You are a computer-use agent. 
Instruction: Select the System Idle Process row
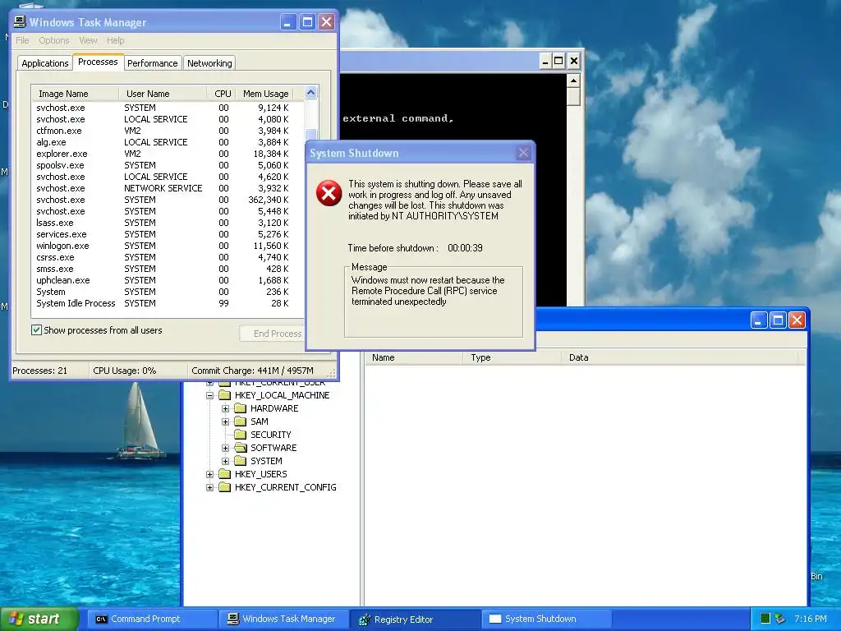coord(168,303)
